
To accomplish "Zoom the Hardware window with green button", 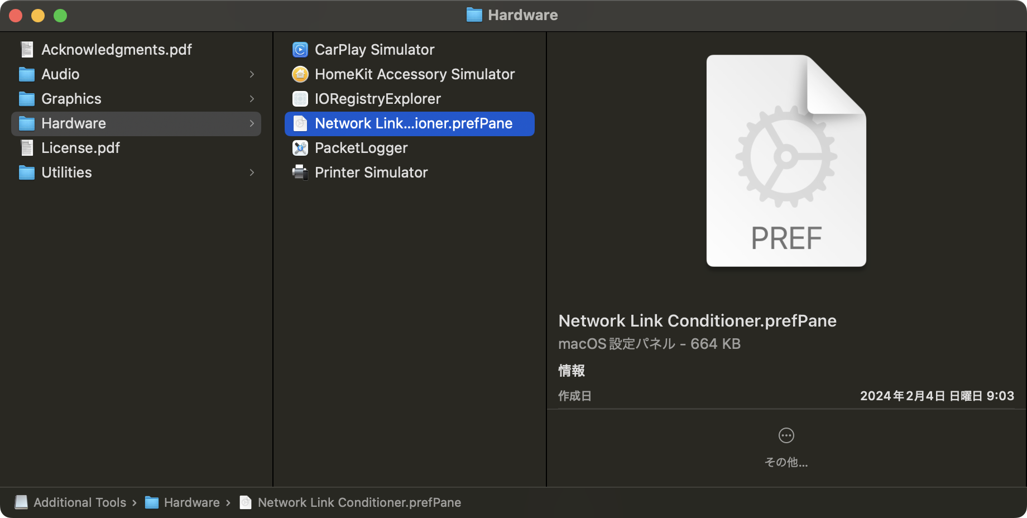I will [60, 16].
